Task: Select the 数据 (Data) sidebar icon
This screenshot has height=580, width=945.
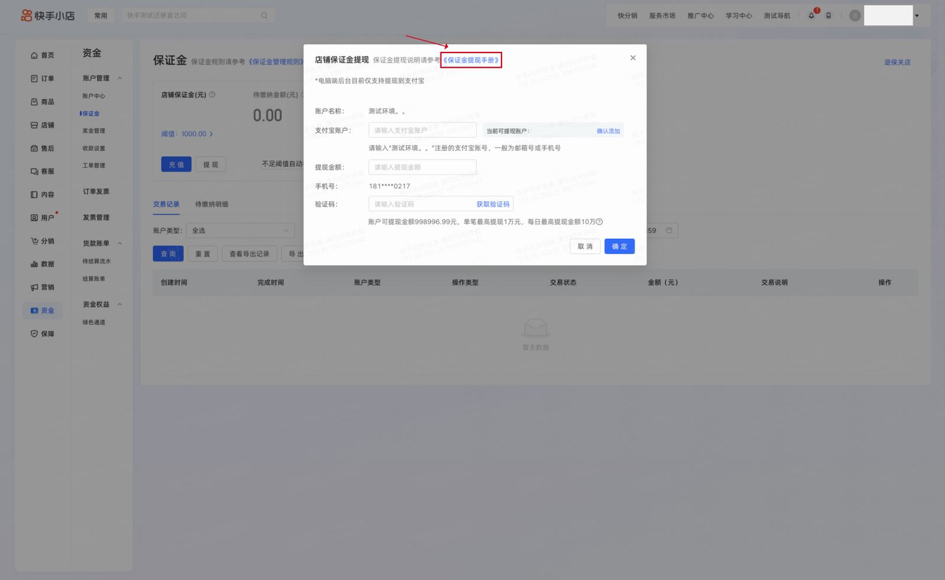Action: pos(35,264)
